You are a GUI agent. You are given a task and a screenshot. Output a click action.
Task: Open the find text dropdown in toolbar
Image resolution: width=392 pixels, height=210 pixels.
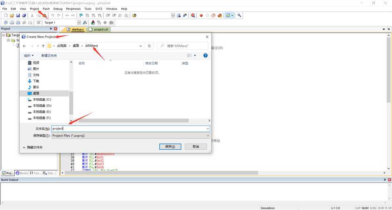point(173,15)
